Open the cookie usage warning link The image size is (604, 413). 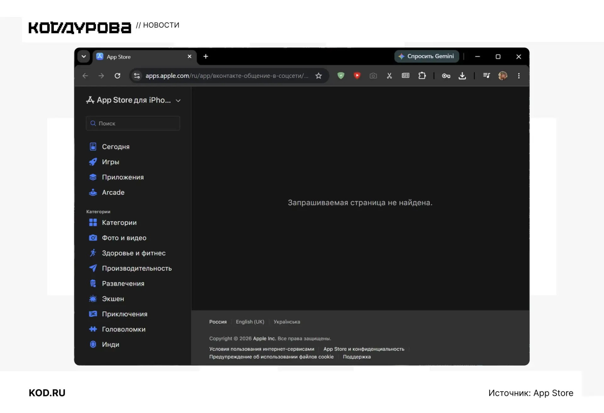pyautogui.click(x=271, y=357)
